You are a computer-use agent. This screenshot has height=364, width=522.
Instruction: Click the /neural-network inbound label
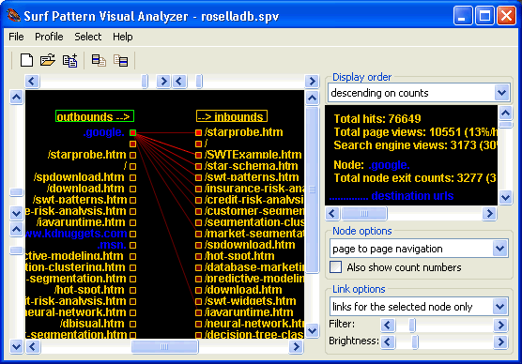pos(254,324)
